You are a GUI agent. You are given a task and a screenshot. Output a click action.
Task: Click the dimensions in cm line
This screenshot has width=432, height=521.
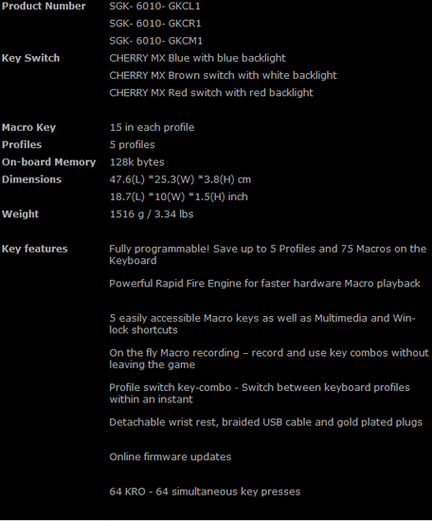pos(180,179)
